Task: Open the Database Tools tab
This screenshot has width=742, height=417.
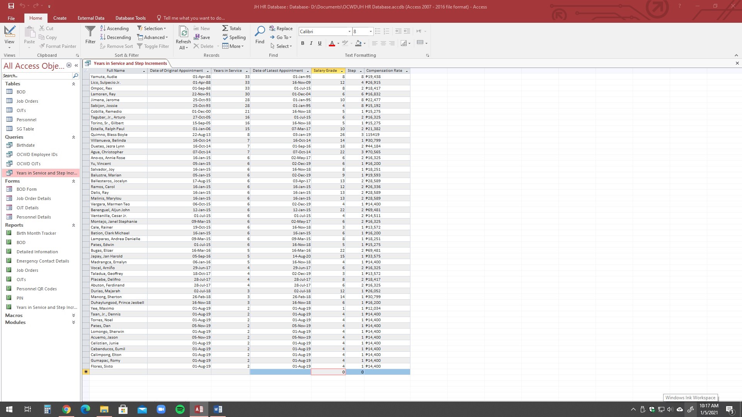Action: 130,18
